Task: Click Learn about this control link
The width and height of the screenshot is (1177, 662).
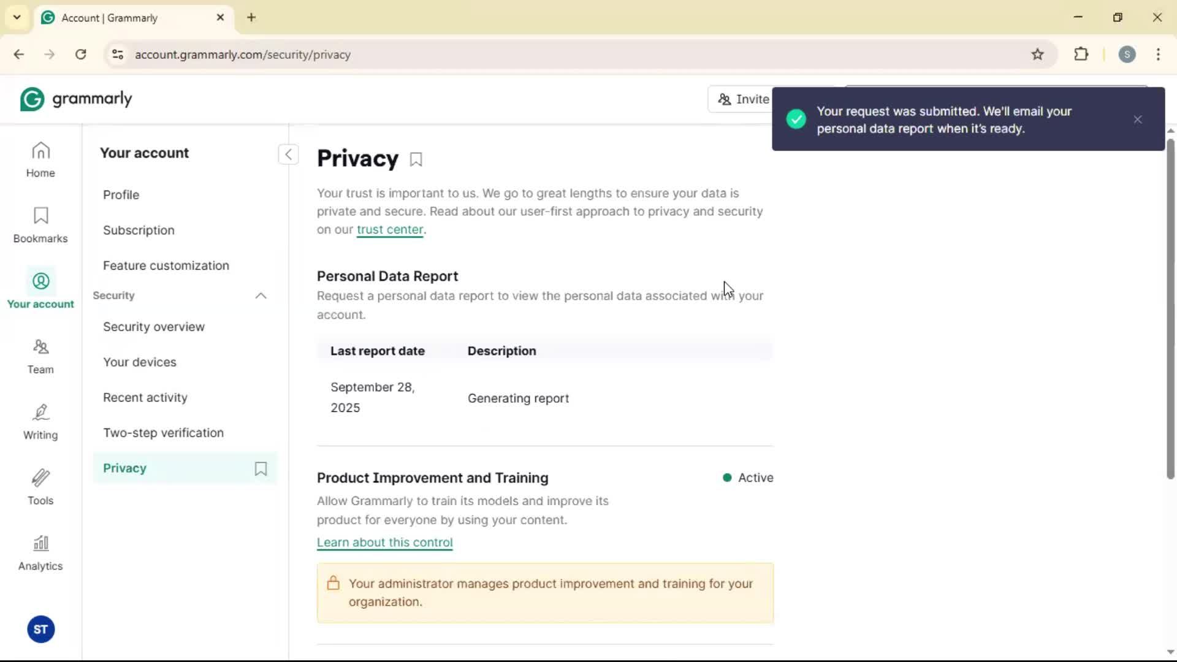Action: pyautogui.click(x=384, y=542)
